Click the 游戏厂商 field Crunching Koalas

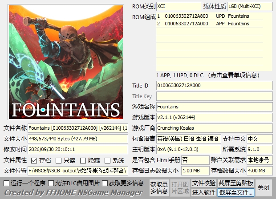tap(215, 128)
